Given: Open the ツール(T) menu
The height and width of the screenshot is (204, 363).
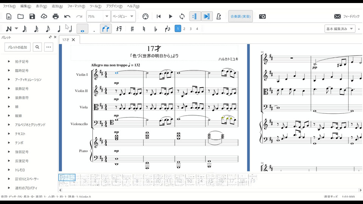Looking at the screenshot, I should click(95, 6).
